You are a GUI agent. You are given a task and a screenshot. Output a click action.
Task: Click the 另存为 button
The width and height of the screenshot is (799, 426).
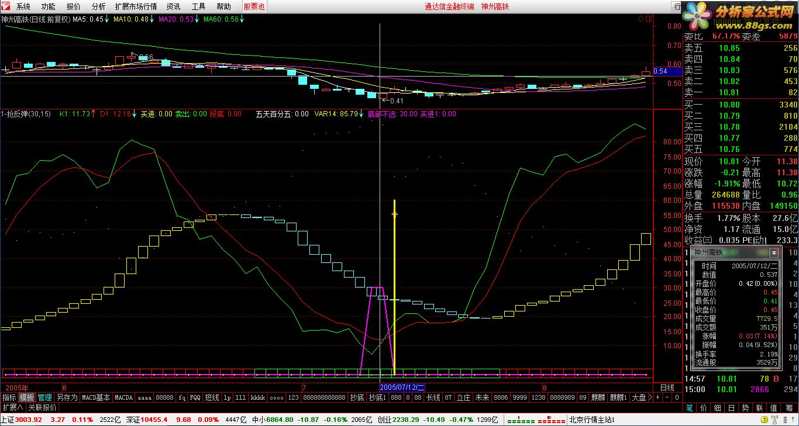67,397
